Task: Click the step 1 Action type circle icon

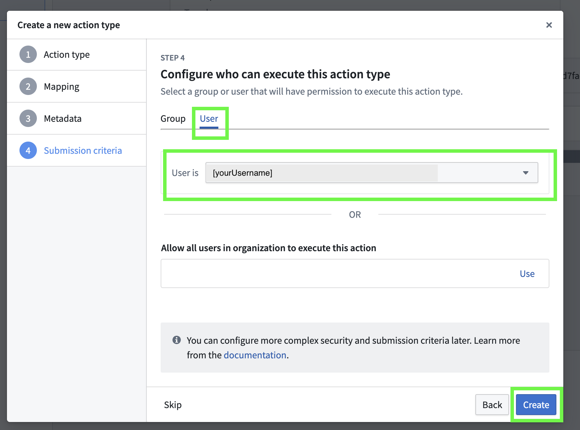Action: point(28,54)
